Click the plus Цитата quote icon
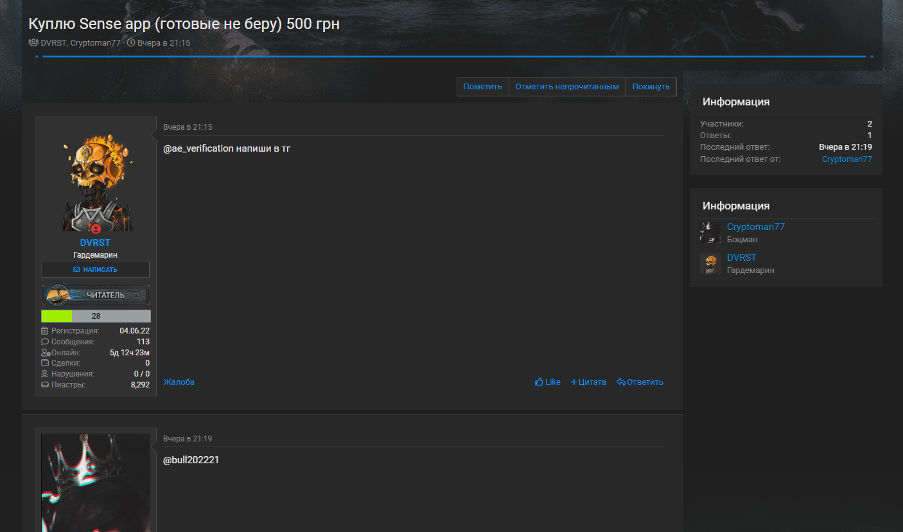This screenshot has width=903, height=532. (x=574, y=382)
